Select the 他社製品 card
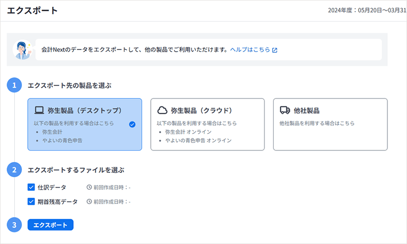407x244 pixels. click(x=330, y=124)
